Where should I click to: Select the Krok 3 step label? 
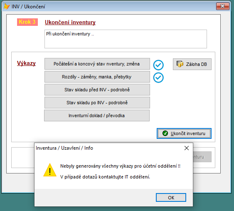[x=27, y=22]
